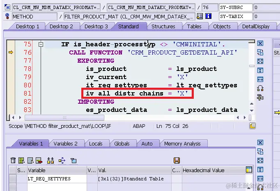Click the green table list icon in variables toolbar

(x=21, y=160)
